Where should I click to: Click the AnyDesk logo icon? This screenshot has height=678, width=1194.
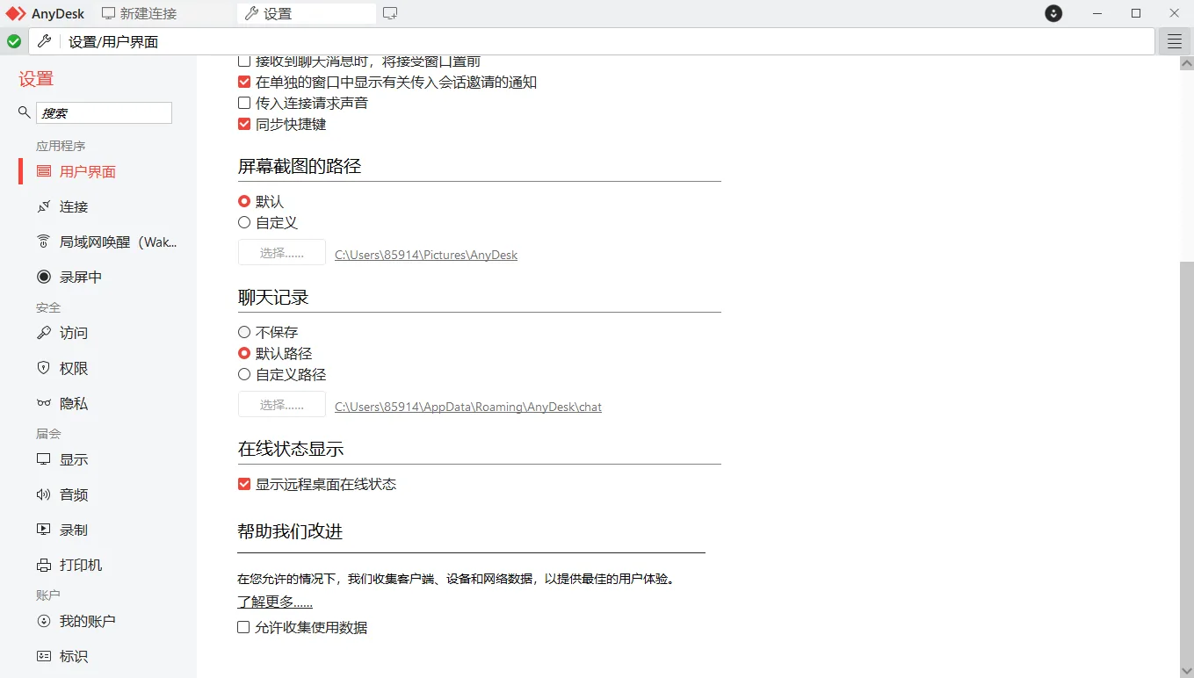click(16, 13)
